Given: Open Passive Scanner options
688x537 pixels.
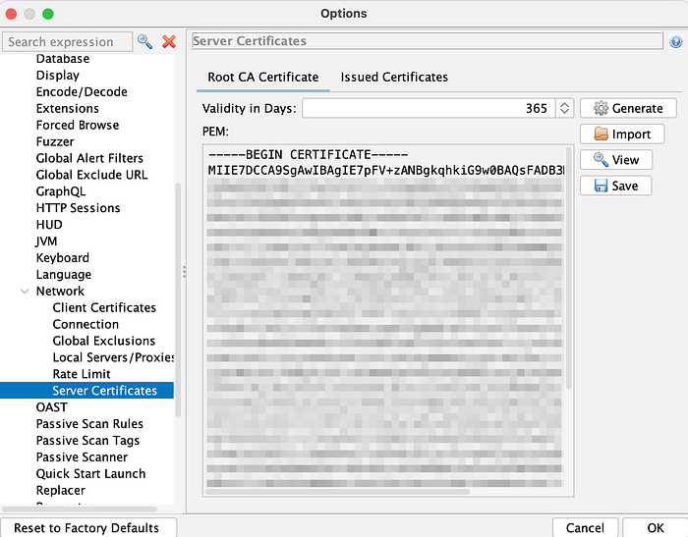Looking at the screenshot, I should tap(82, 457).
